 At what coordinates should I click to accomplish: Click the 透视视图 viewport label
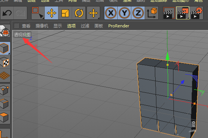pyautogui.click(x=22, y=35)
